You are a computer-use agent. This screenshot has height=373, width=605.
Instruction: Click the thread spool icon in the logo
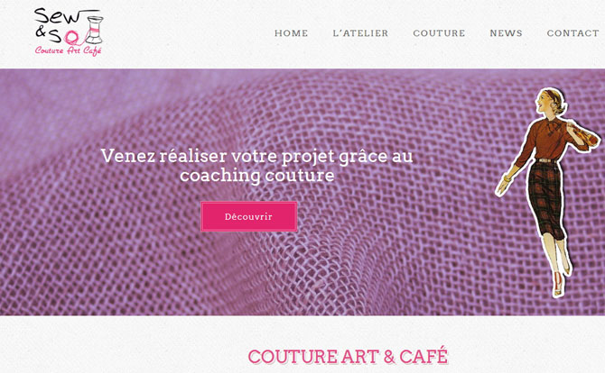coord(94,29)
